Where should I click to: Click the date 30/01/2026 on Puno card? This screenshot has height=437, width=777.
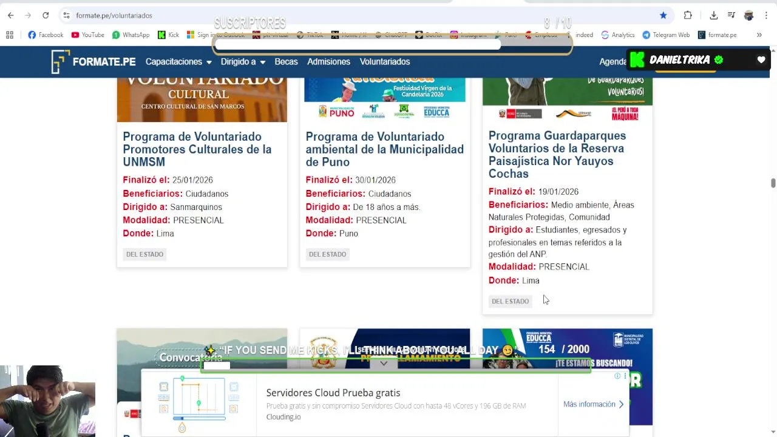375,180
